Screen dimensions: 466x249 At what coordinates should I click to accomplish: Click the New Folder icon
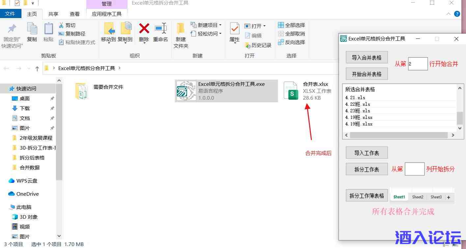(180, 29)
